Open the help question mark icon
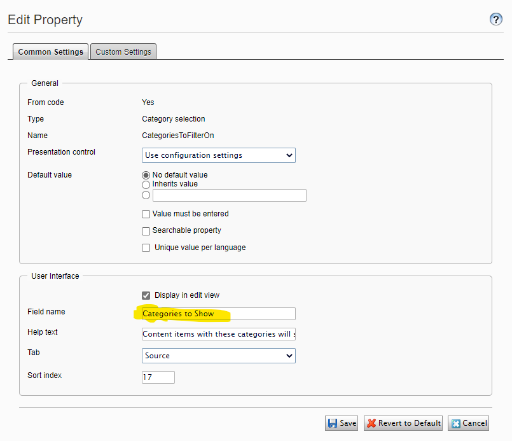Screen dimensions: 512x441 [x=496, y=20]
